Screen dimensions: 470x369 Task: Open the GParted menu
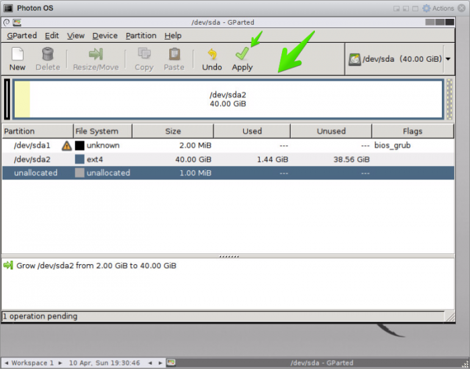(x=22, y=36)
